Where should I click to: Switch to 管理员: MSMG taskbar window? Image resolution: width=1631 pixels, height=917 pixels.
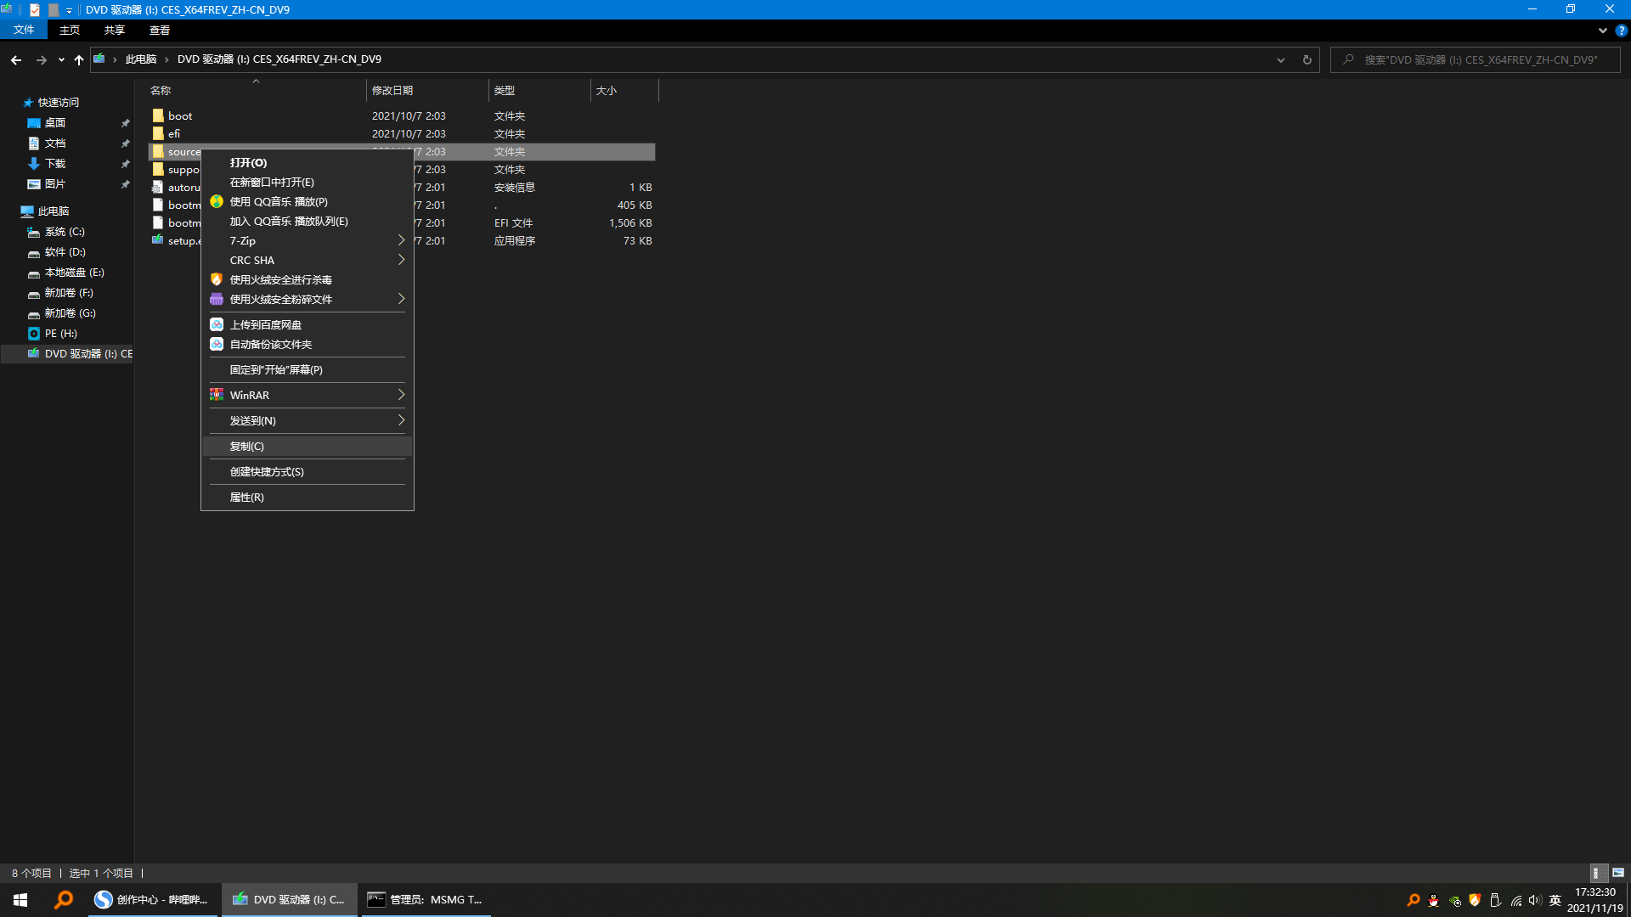[x=425, y=900]
